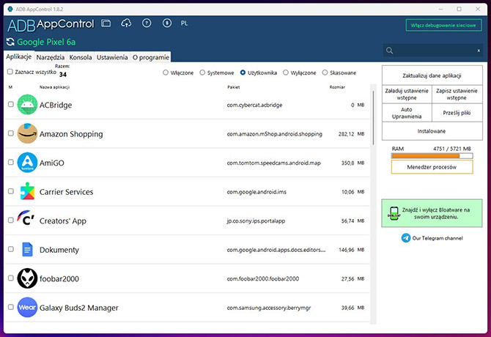Open Menedżer procesów
Image resolution: width=491 pixels, height=337 pixels.
pos(432,167)
